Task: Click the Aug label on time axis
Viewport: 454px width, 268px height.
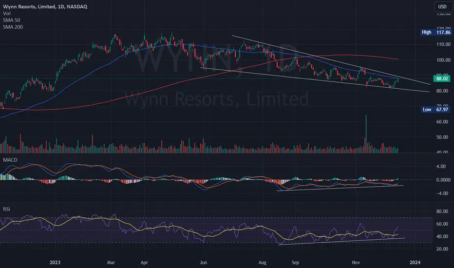Action: coord(262,263)
